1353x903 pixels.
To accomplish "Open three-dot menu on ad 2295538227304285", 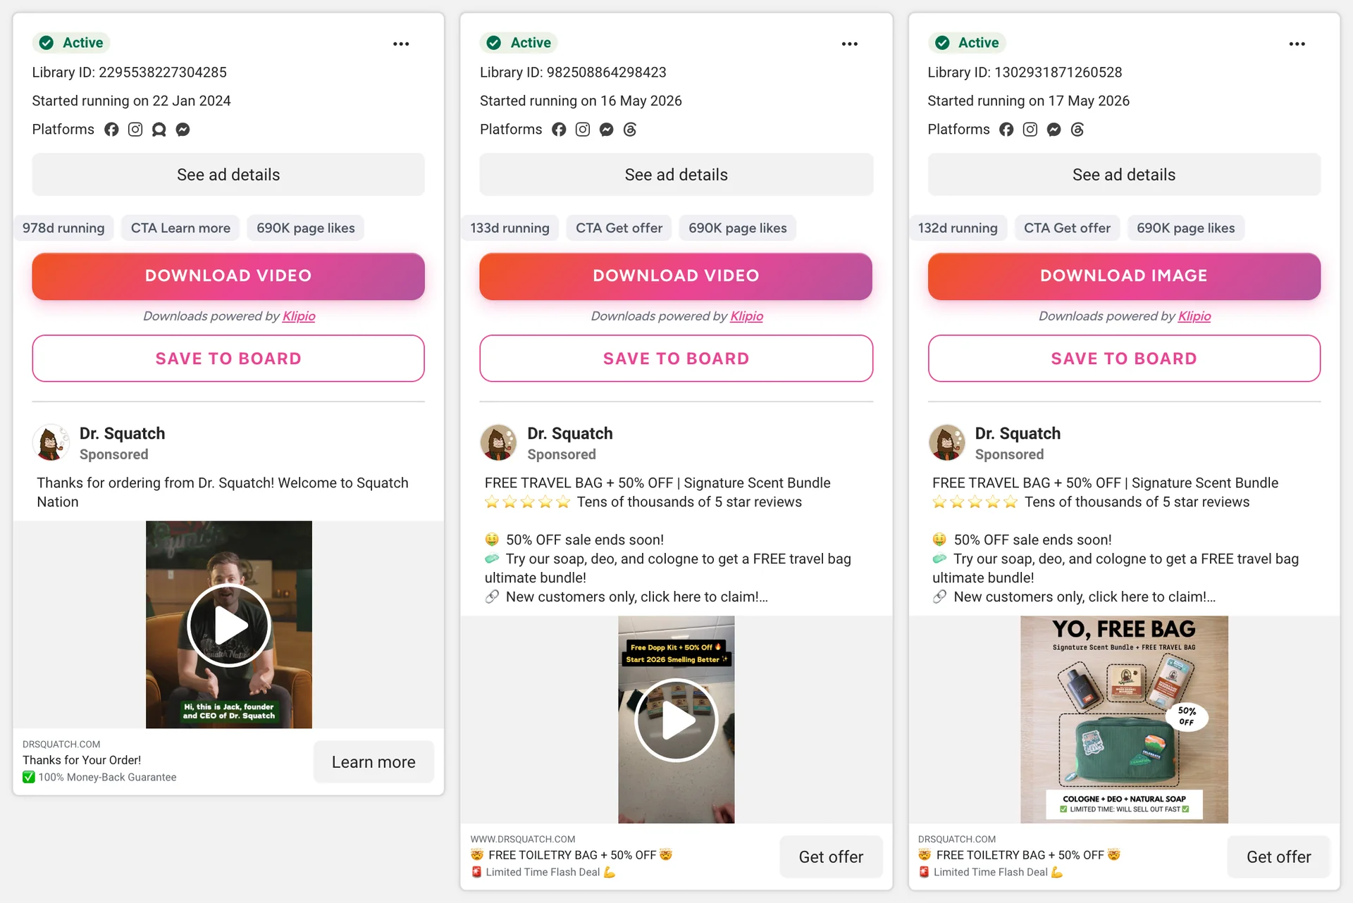I will [401, 44].
